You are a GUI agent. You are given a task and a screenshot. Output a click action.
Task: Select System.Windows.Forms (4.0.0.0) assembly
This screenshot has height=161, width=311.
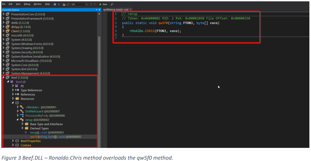click(x=32, y=44)
